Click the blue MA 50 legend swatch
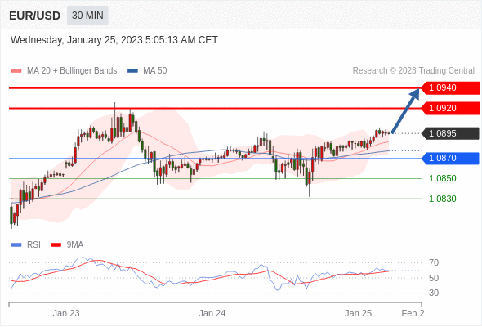The height and width of the screenshot is (327, 482). tap(132, 71)
